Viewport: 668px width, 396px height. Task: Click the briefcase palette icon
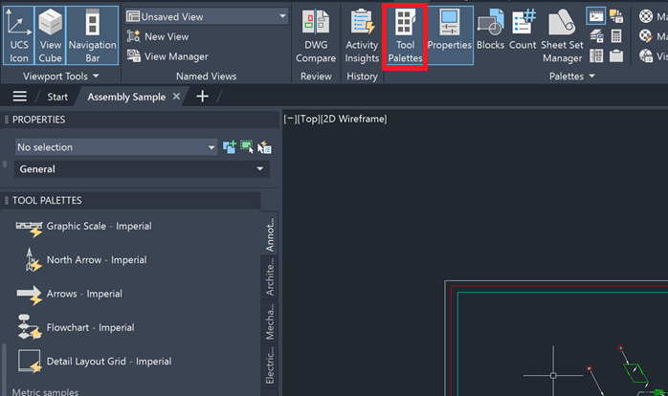pos(616,55)
